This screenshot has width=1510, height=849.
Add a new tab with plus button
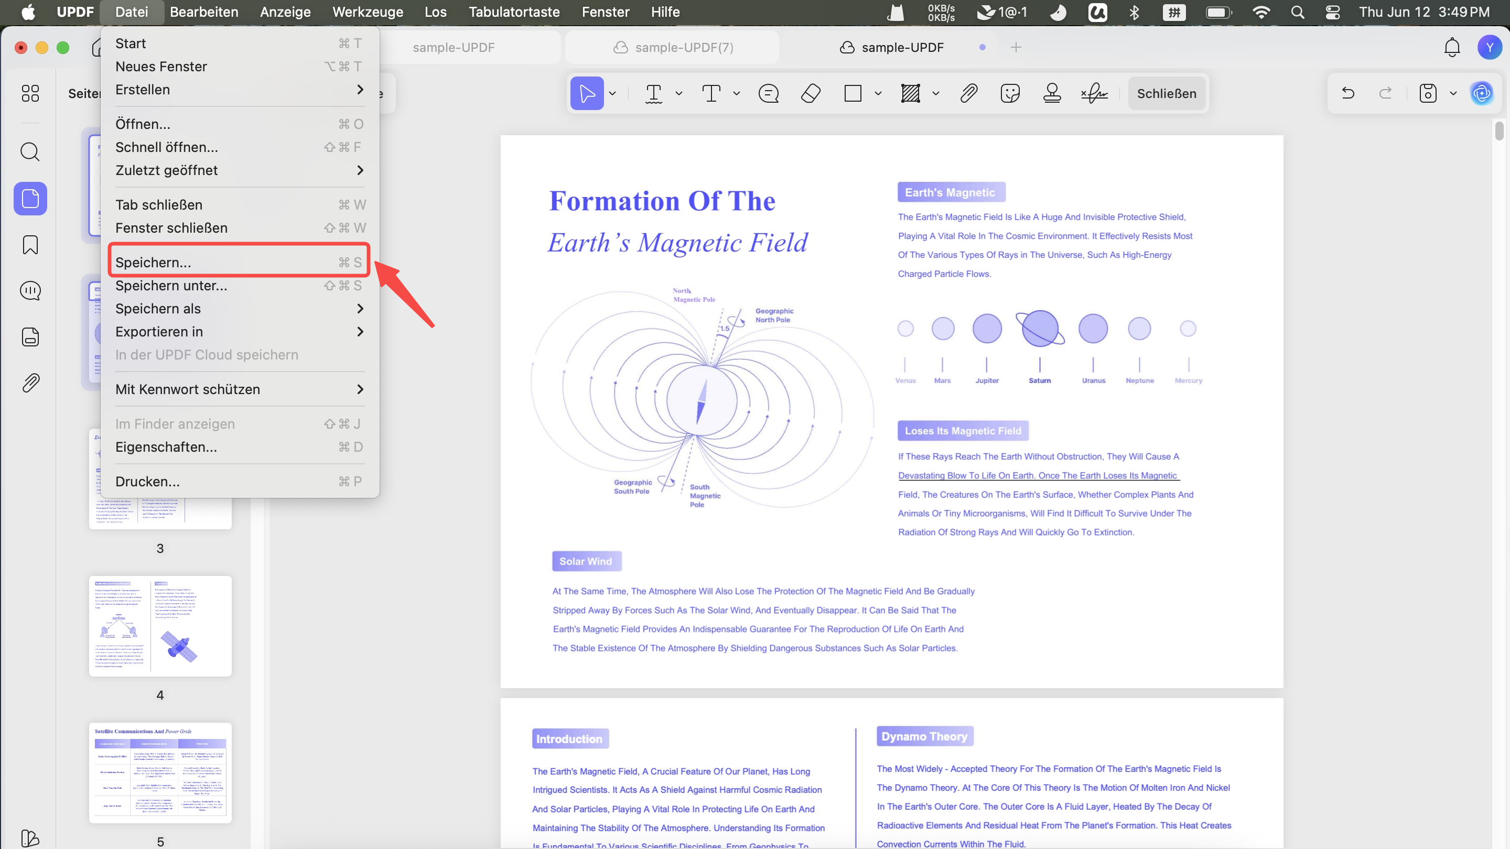click(1016, 48)
